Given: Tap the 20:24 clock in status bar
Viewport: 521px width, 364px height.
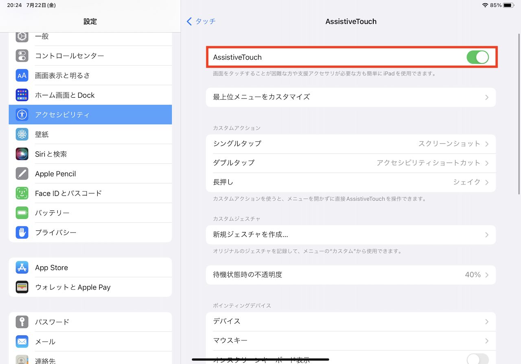Looking at the screenshot, I should click(x=14, y=5).
